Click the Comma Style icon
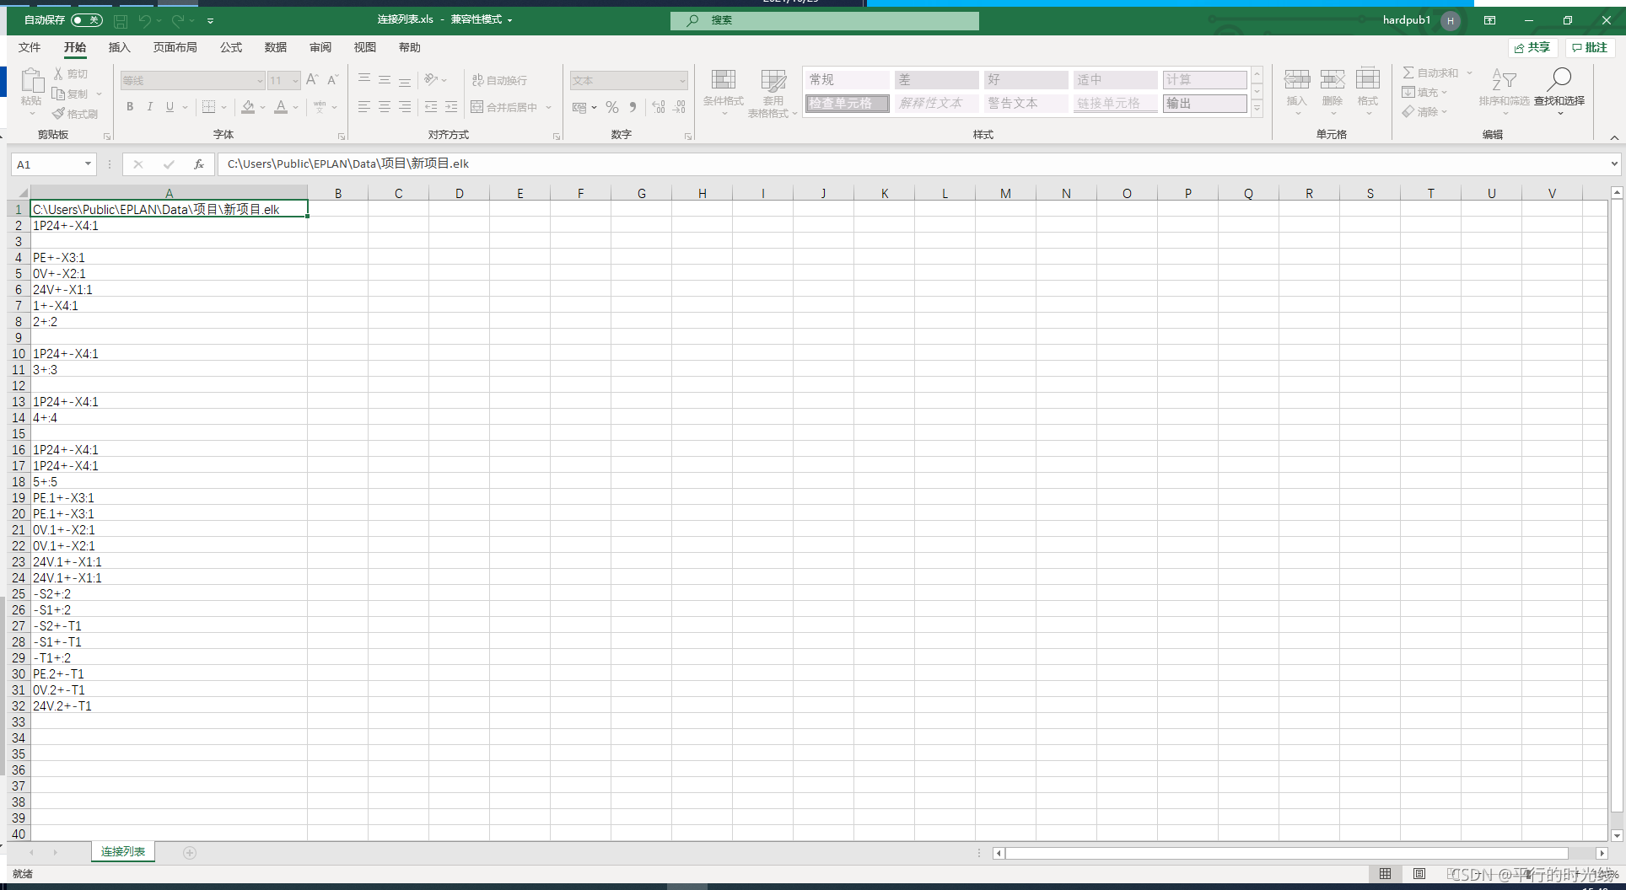The height and width of the screenshot is (890, 1626). (x=633, y=107)
